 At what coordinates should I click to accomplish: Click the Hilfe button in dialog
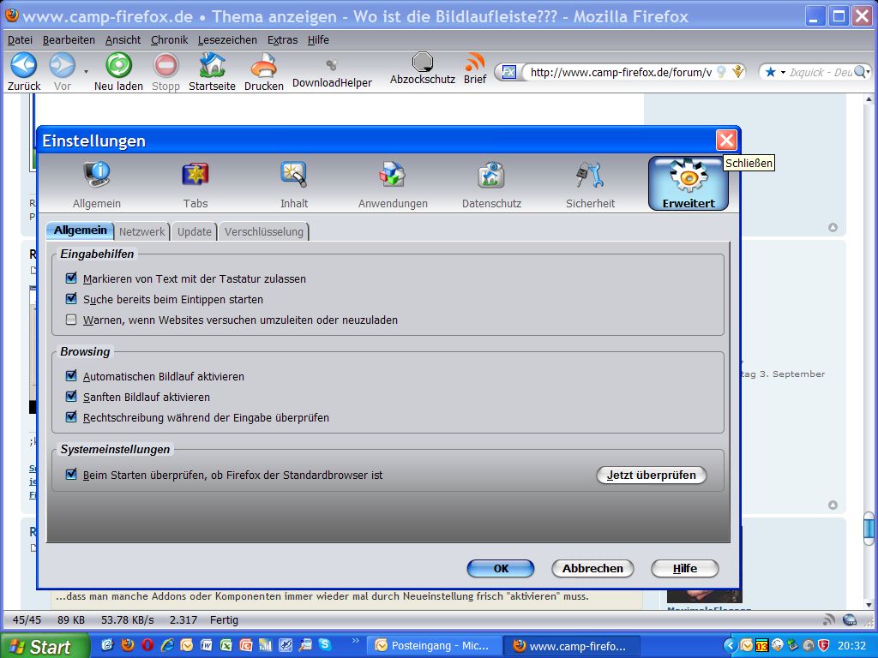coord(685,569)
